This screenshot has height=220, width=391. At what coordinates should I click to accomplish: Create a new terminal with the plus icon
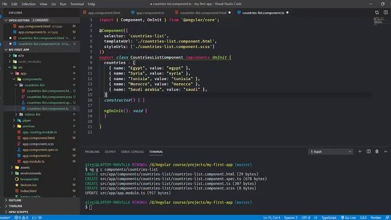360,152
